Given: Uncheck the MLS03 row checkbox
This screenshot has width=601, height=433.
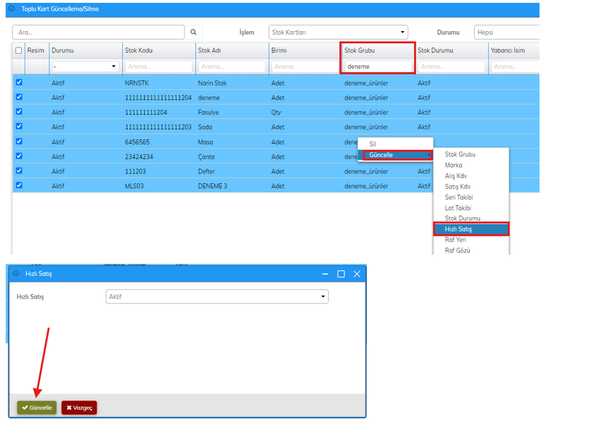Looking at the screenshot, I should pyautogui.click(x=19, y=185).
